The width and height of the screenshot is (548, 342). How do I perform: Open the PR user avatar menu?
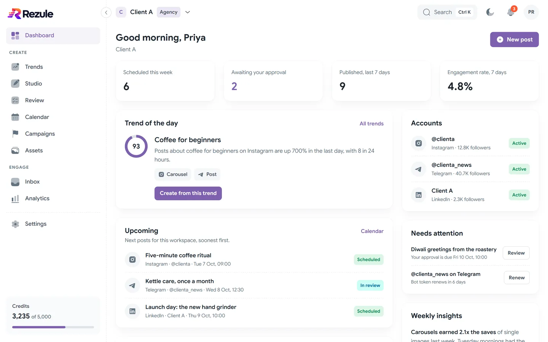(531, 12)
